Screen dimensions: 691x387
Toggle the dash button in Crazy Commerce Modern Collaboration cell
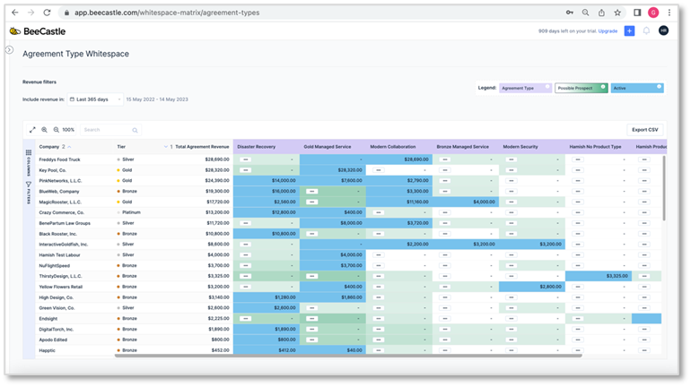[x=378, y=212]
